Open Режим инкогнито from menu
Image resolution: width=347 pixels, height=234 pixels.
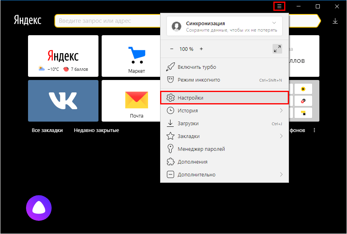[x=225, y=80]
